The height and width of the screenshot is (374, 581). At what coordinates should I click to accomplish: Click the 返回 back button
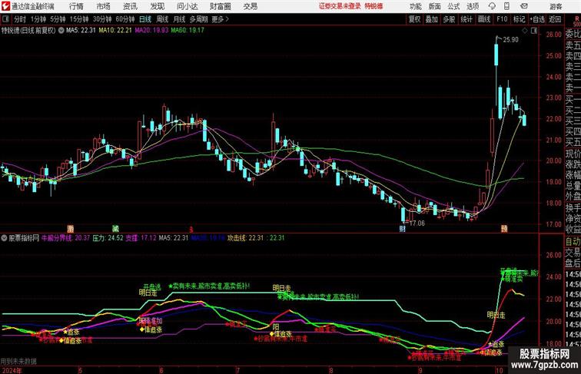555,19
